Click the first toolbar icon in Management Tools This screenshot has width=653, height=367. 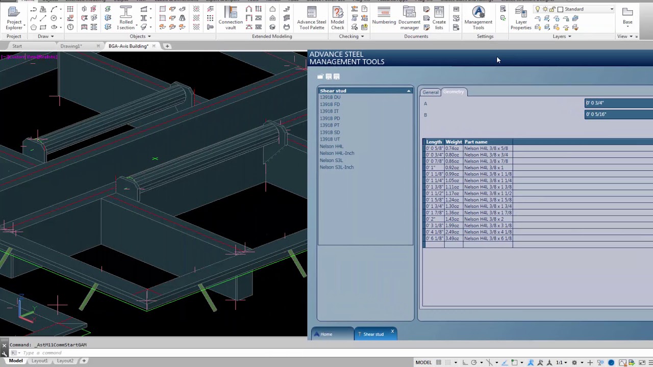click(x=320, y=76)
